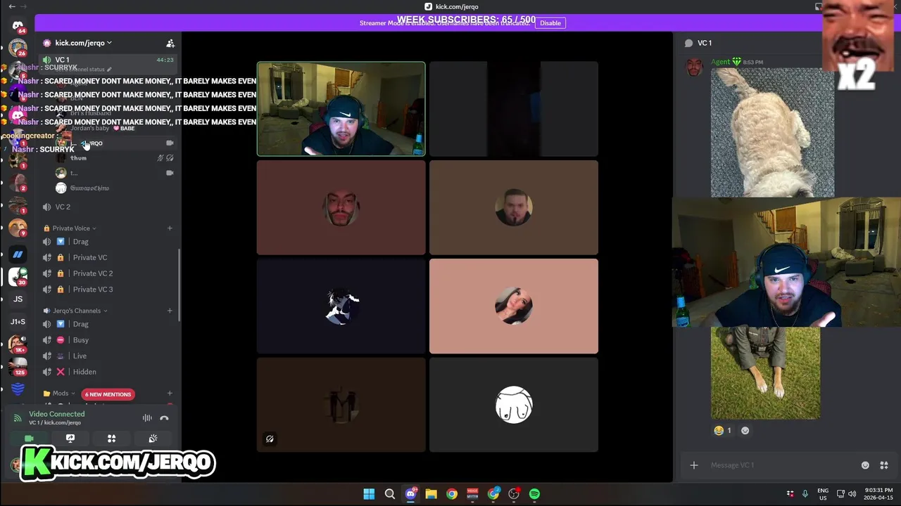Focus the tile with white cartoon avatar
901x506 pixels.
tap(514, 404)
